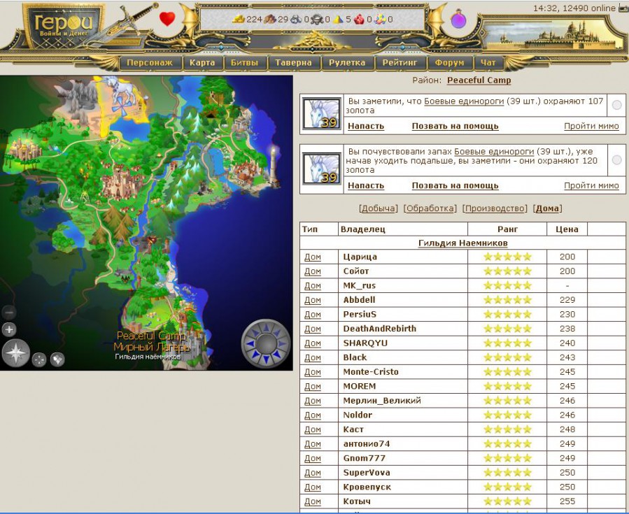This screenshot has width=629, height=514.
Task: Select radio button for 120 gold unicorns
Action: [616, 160]
